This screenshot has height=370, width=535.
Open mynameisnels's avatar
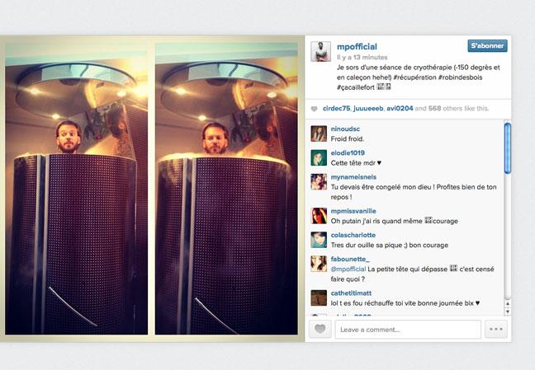pos(319,181)
